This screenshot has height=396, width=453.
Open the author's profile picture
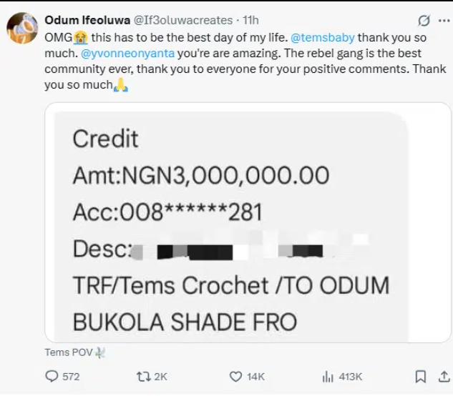click(x=22, y=28)
